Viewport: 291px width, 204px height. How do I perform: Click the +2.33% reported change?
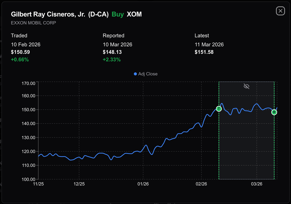[x=112, y=59]
